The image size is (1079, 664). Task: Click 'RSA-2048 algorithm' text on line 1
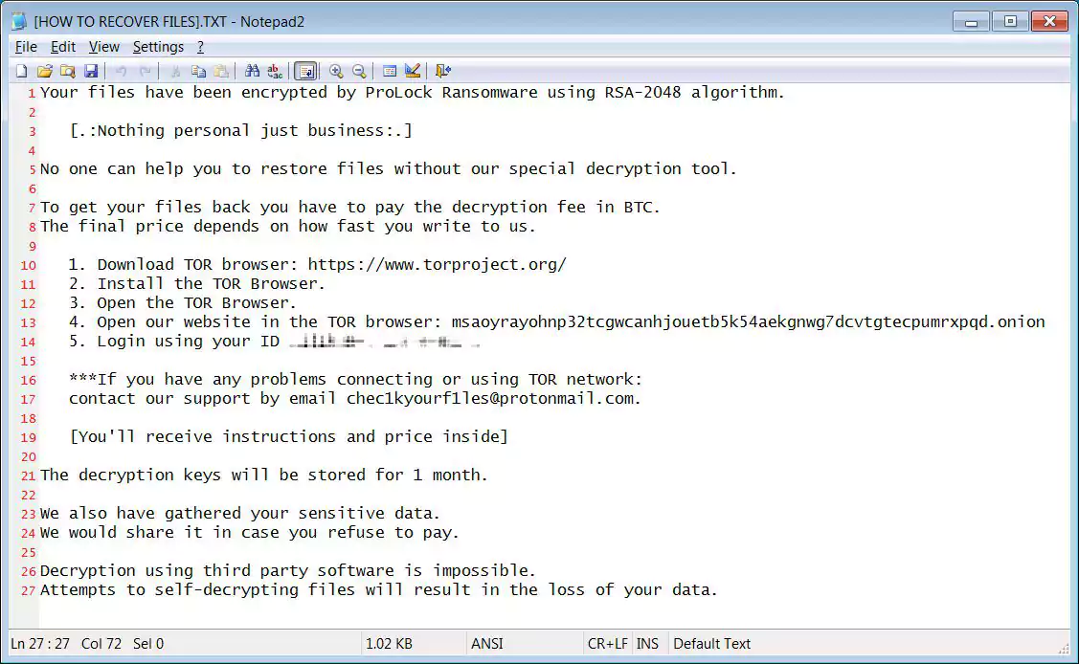[x=691, y=92]
